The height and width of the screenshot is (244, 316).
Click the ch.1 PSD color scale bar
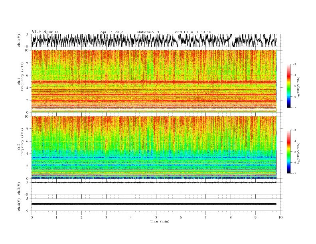point(289,86)
